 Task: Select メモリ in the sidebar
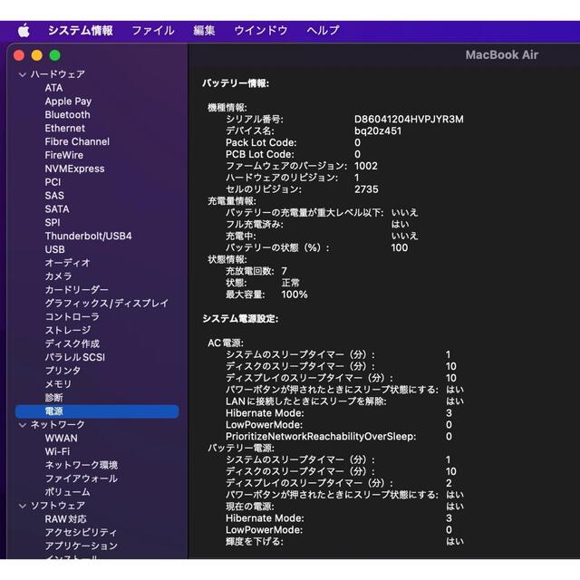(x=58, y=384)
